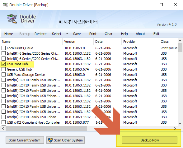Viewport: 183px width, 148px height.
Task: Select the USB xHCI Compliant Host Controller name
Action: pos(34,122)
